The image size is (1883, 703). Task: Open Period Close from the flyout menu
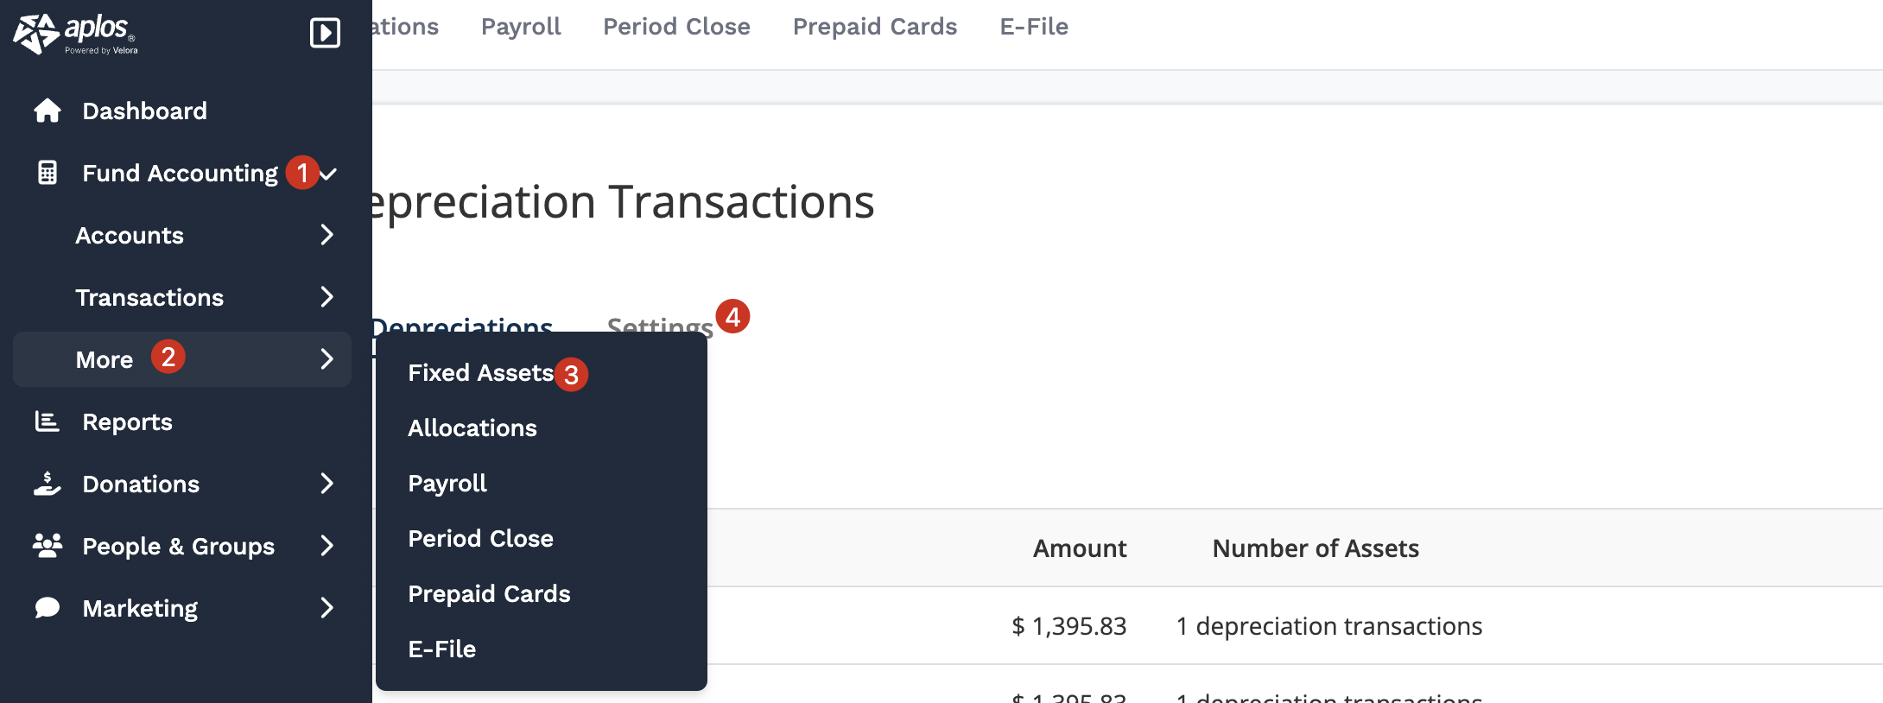480,539
